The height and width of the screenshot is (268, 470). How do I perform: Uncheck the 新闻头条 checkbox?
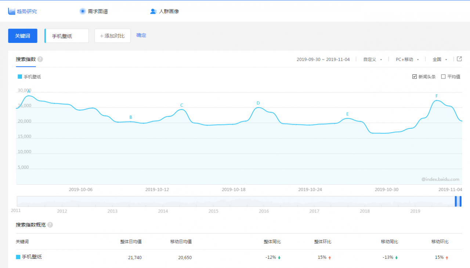tap(415, 77)
